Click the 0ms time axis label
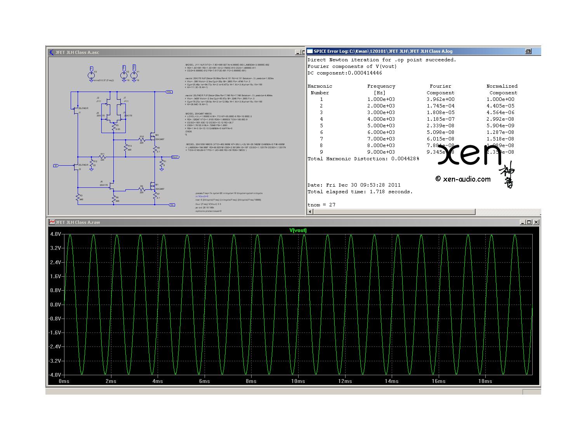Image resolution: width=587 pixels, height=440 pixels. [64, 381]
